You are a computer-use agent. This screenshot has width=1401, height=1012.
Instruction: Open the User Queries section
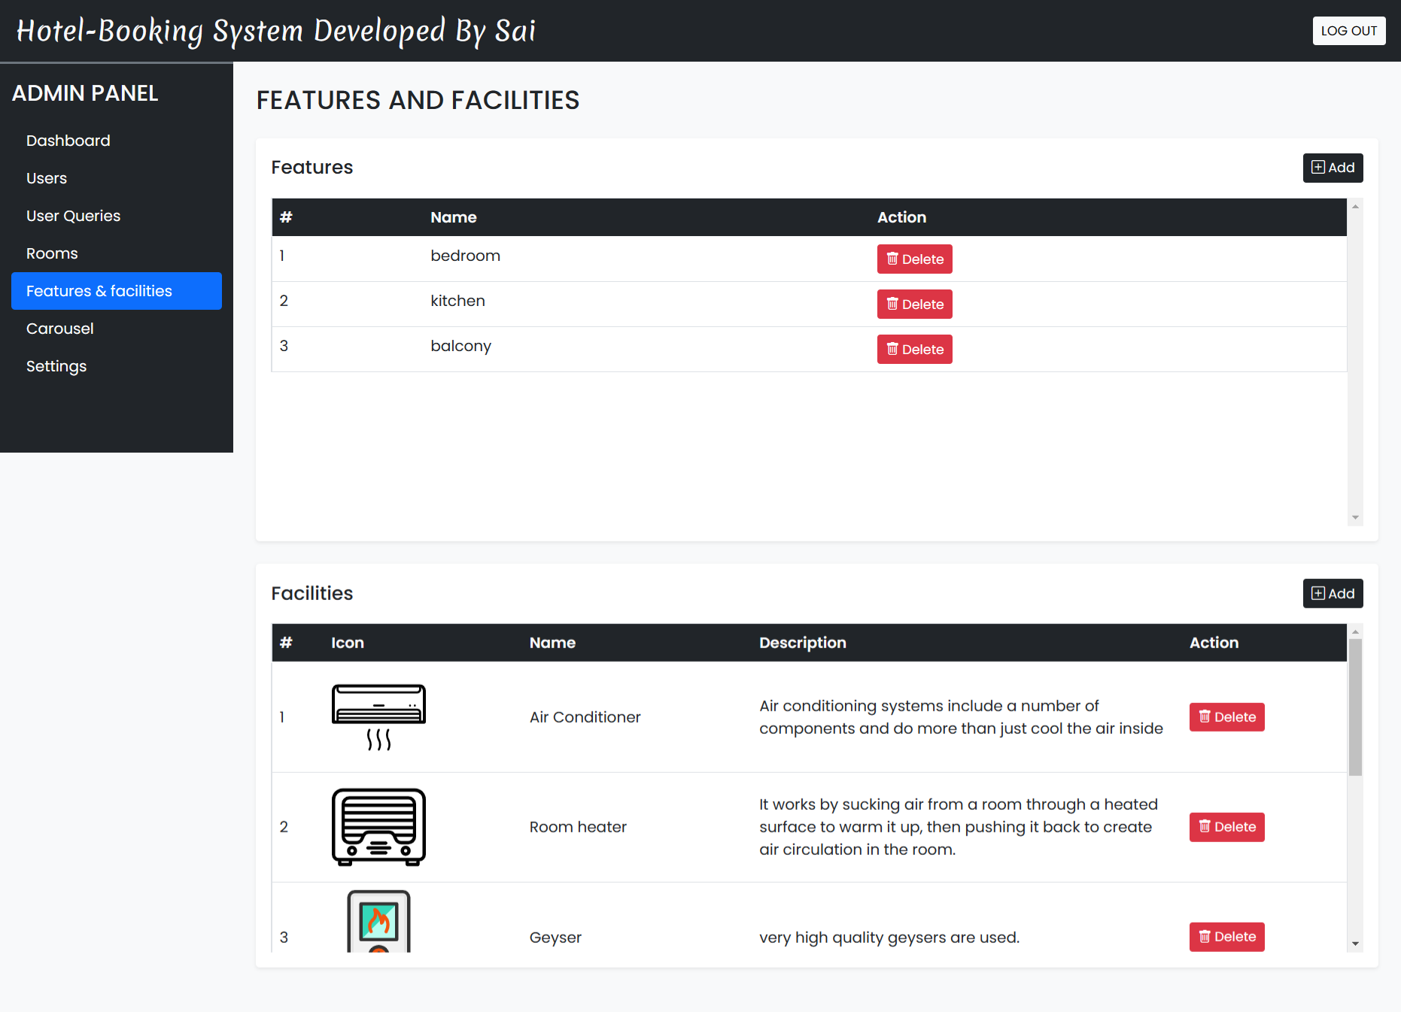point(73,216)
